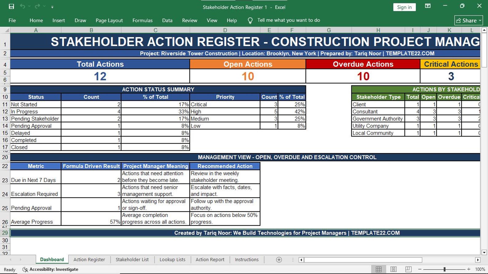Select the ACTION STATUS SUMMARY header
This screenshot has height=274, width=488.
pos(158,89)
